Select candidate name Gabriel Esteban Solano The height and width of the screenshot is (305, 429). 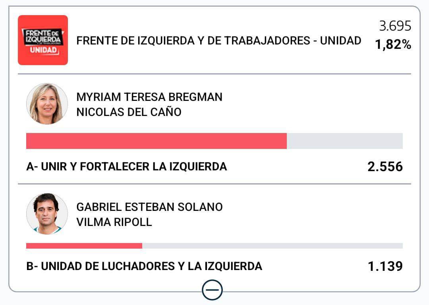(149, 207)
